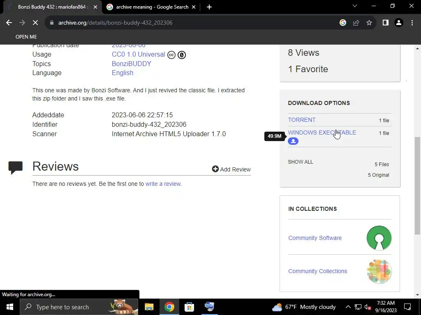Click the taskbar search box

79,307
